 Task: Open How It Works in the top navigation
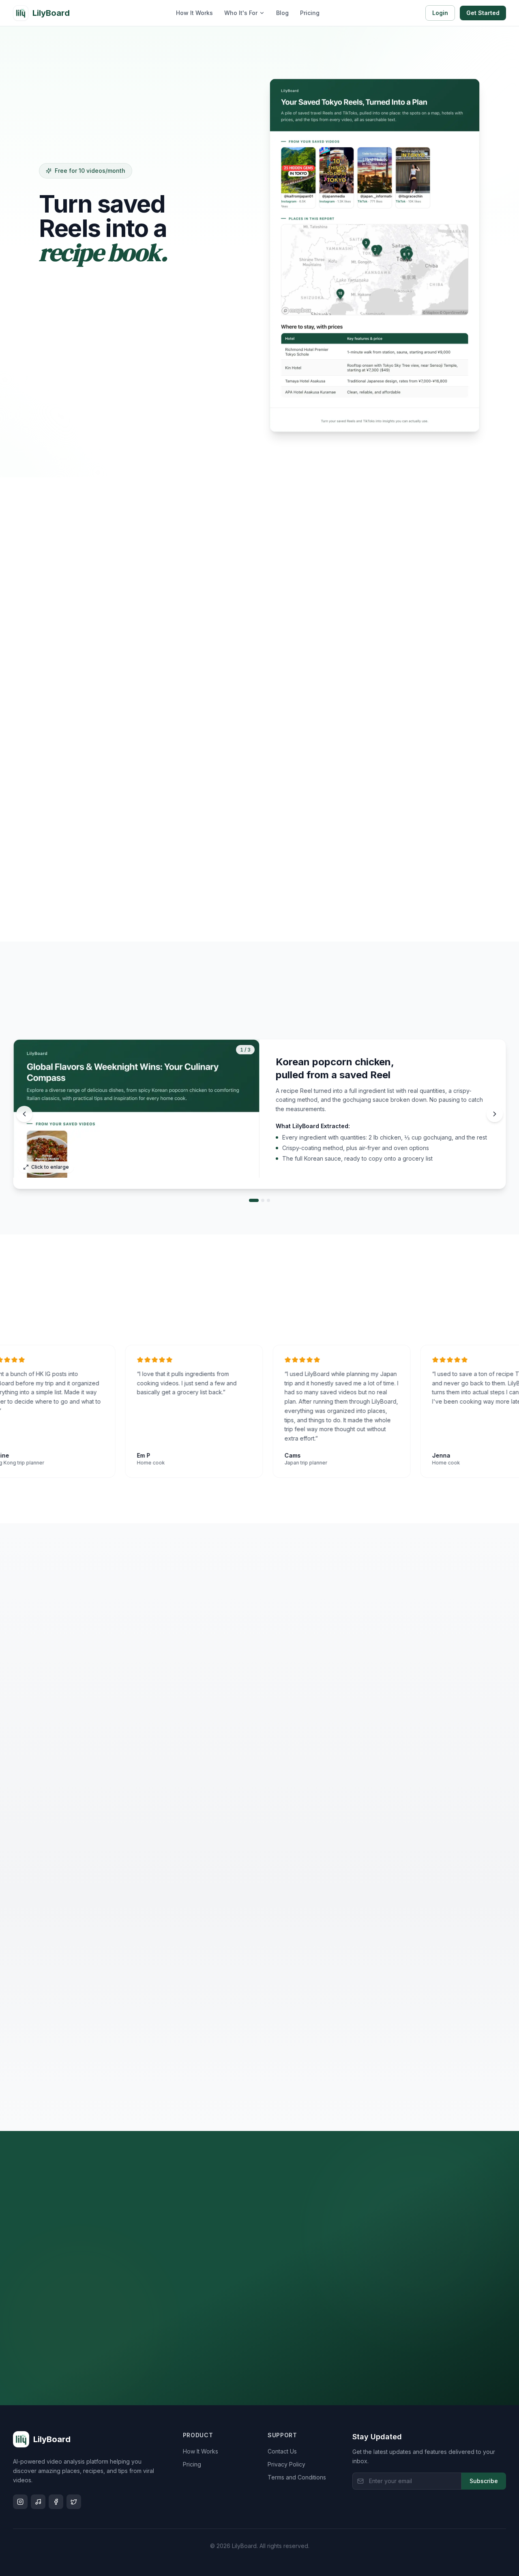point(194,13)
